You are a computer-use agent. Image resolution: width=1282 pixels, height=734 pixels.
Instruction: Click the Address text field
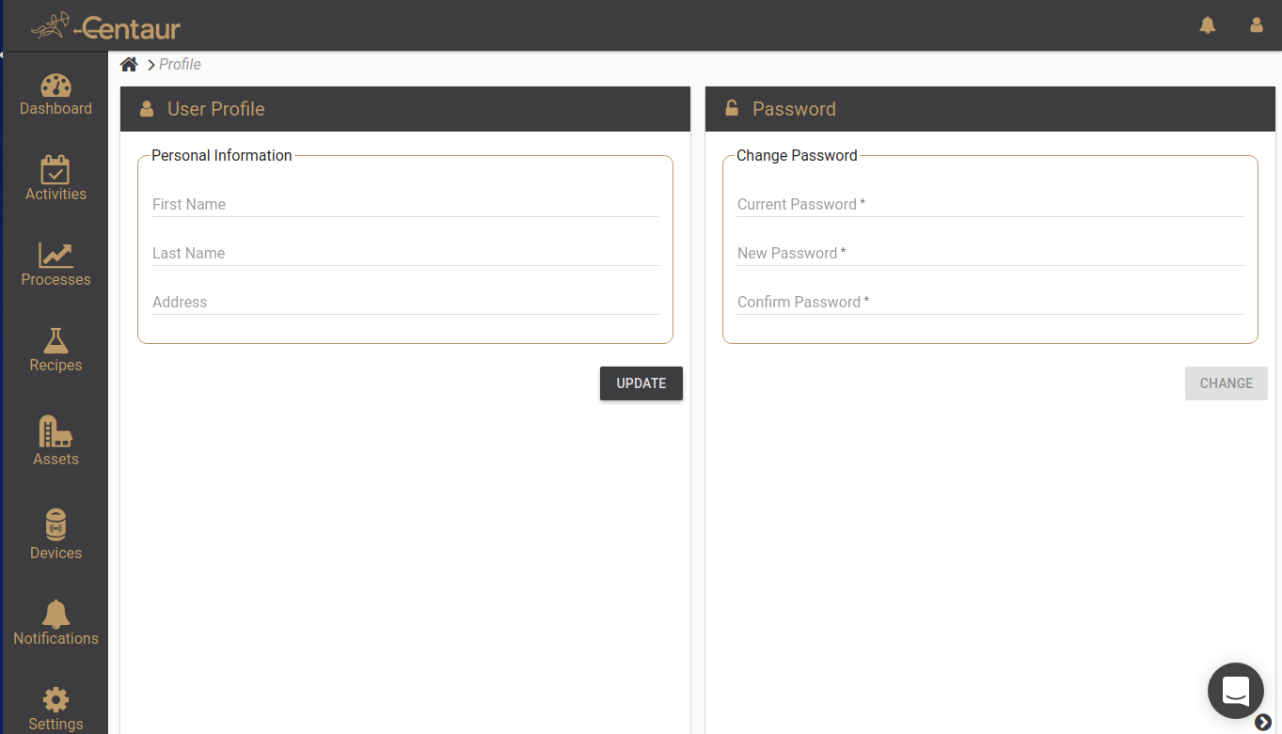pos(404,303)
